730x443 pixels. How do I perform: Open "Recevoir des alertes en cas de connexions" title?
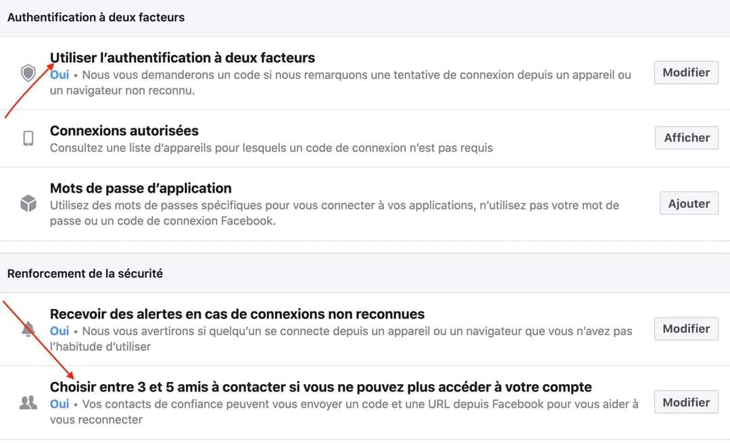237,314
